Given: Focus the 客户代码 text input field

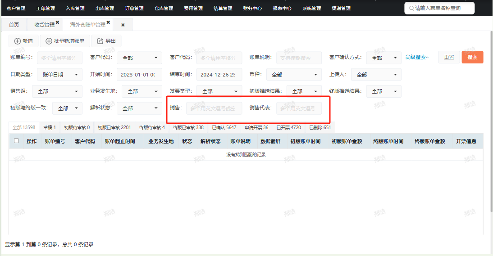Looking at the screenshot, I should pyautogui.click(x=219, y=58).
